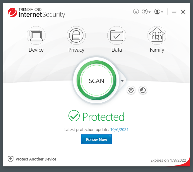Click the Expires on 1/3/2022 link

(x=168, y=160)
